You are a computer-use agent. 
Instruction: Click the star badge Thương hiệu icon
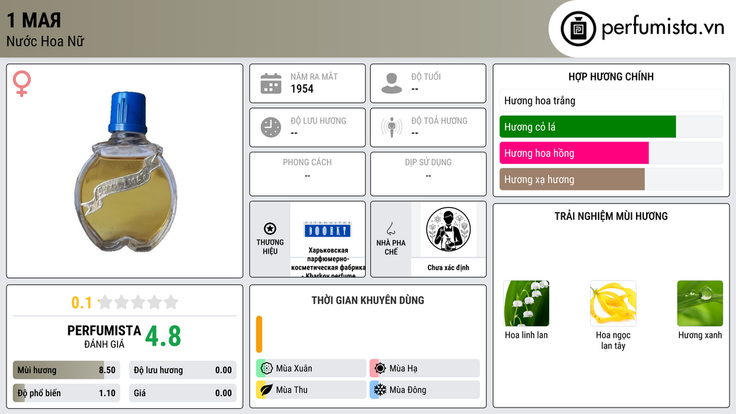pyautogui.click(x=270, y=229)
